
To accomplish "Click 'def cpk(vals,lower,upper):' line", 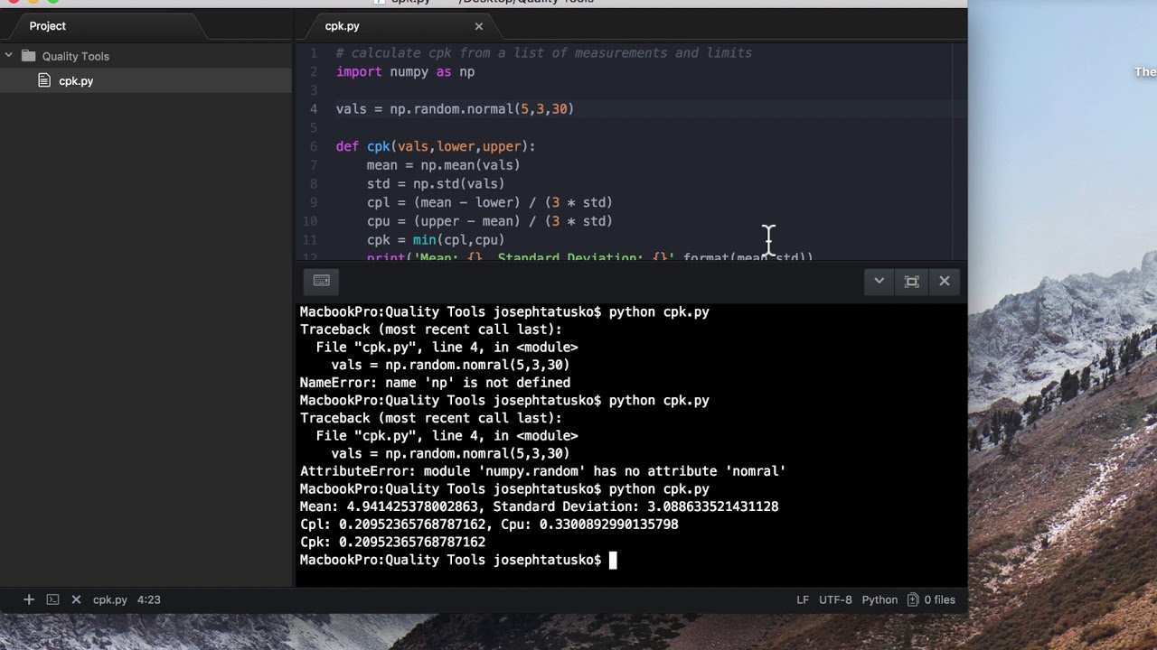I will point(436,146).
